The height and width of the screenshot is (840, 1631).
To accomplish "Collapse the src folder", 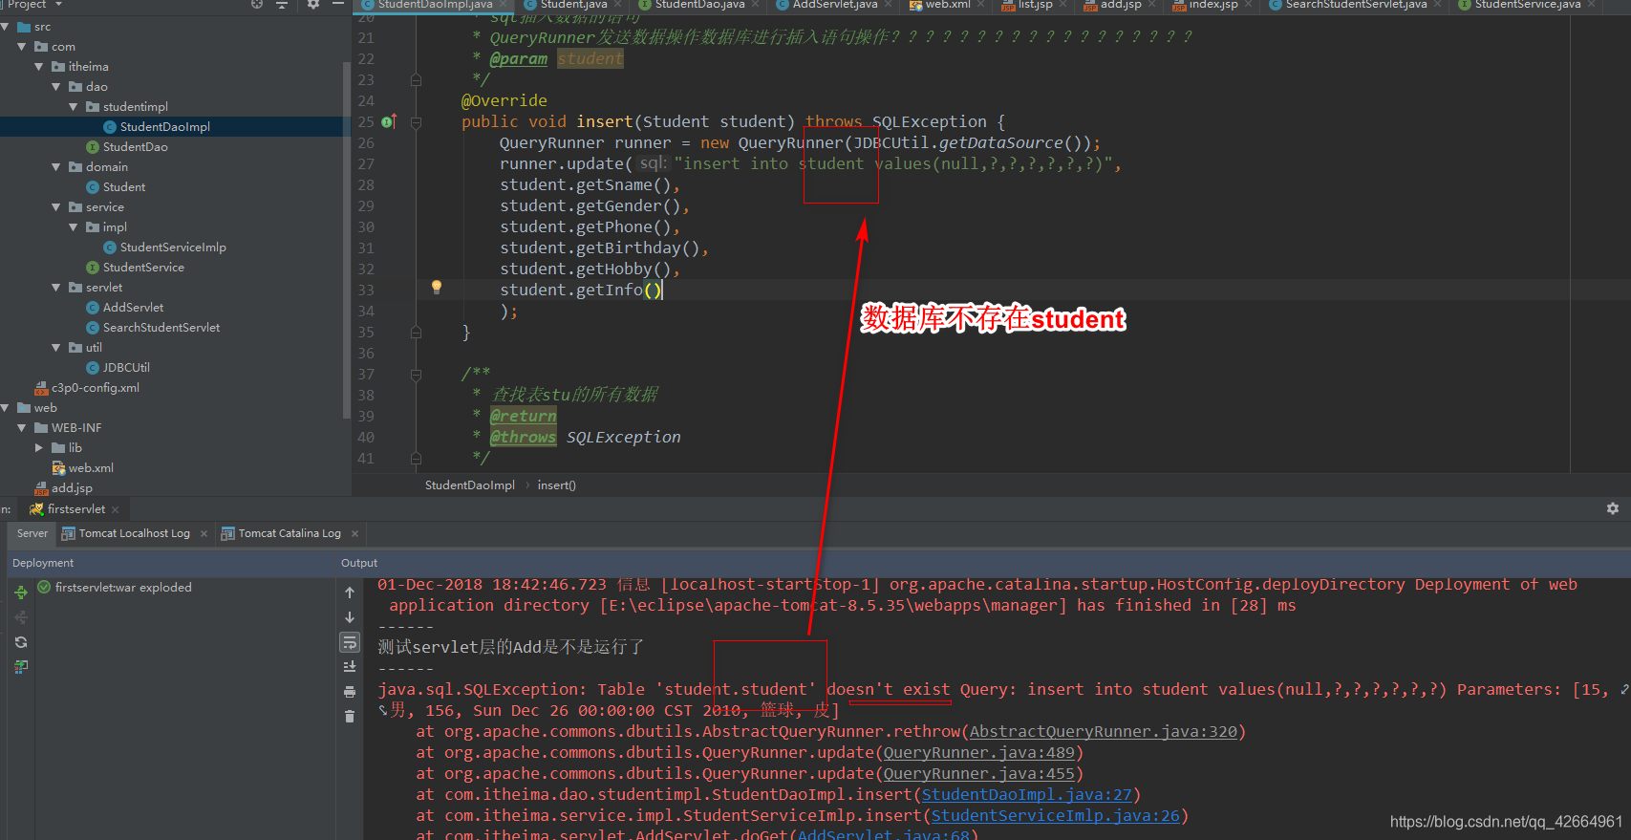I will [5, 27].
